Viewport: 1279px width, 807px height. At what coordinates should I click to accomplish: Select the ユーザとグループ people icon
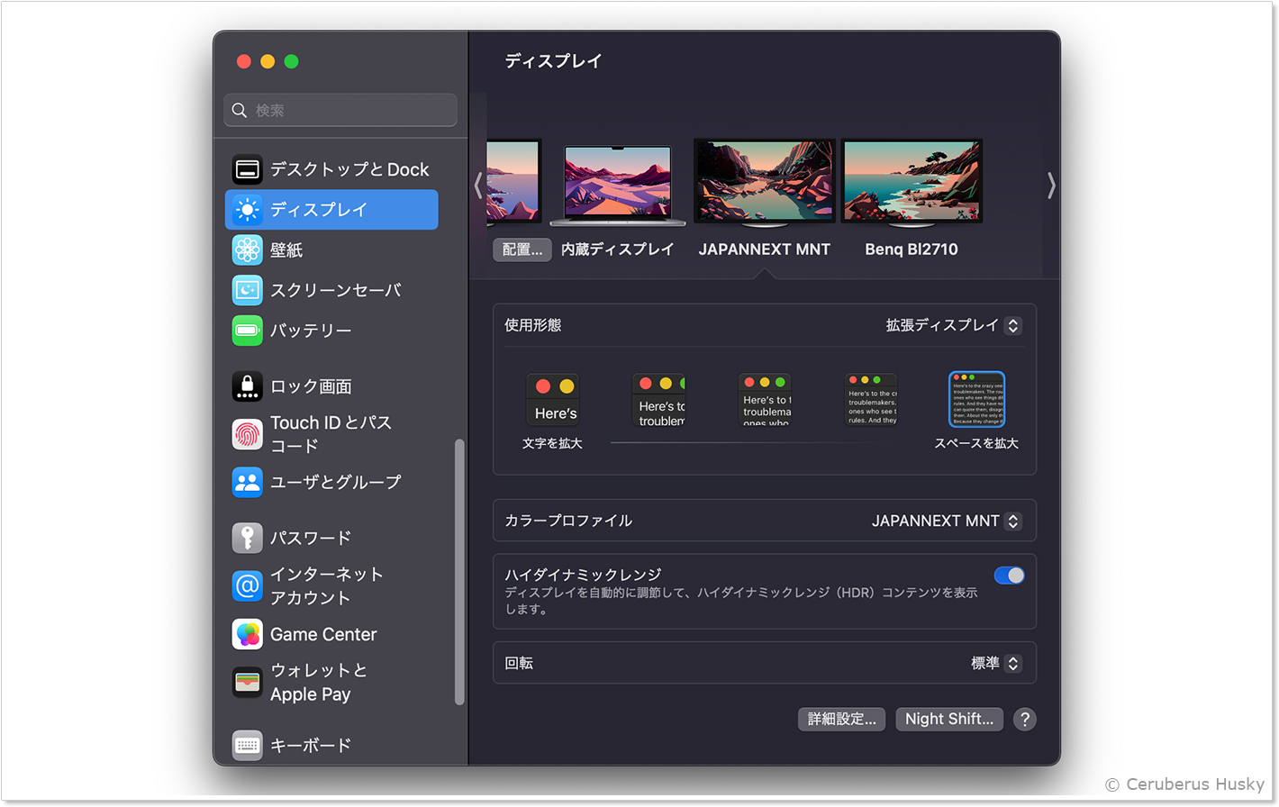tap(247, 482)
